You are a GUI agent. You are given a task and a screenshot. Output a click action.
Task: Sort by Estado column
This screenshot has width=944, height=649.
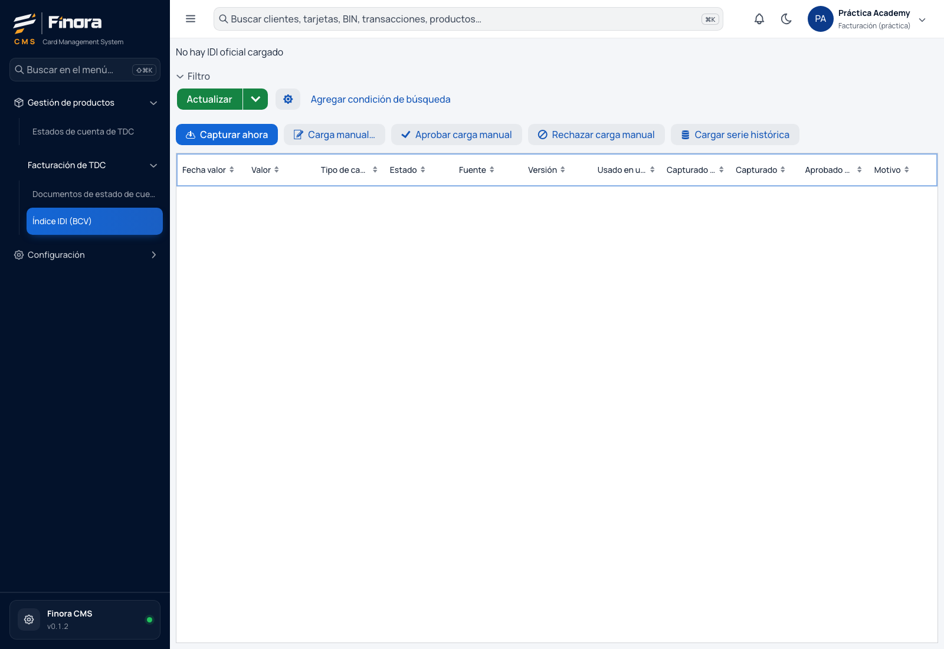click(407, 170)
